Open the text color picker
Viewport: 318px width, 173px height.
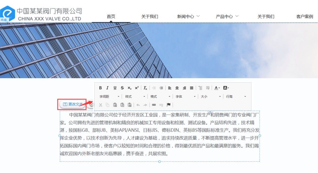(217, 88)
